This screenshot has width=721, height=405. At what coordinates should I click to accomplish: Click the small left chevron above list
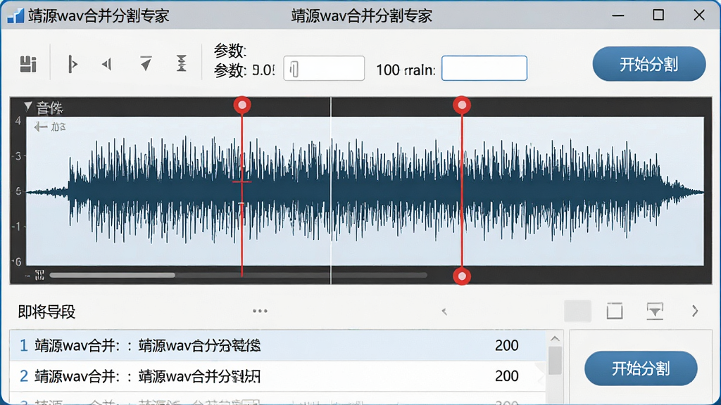444,311
